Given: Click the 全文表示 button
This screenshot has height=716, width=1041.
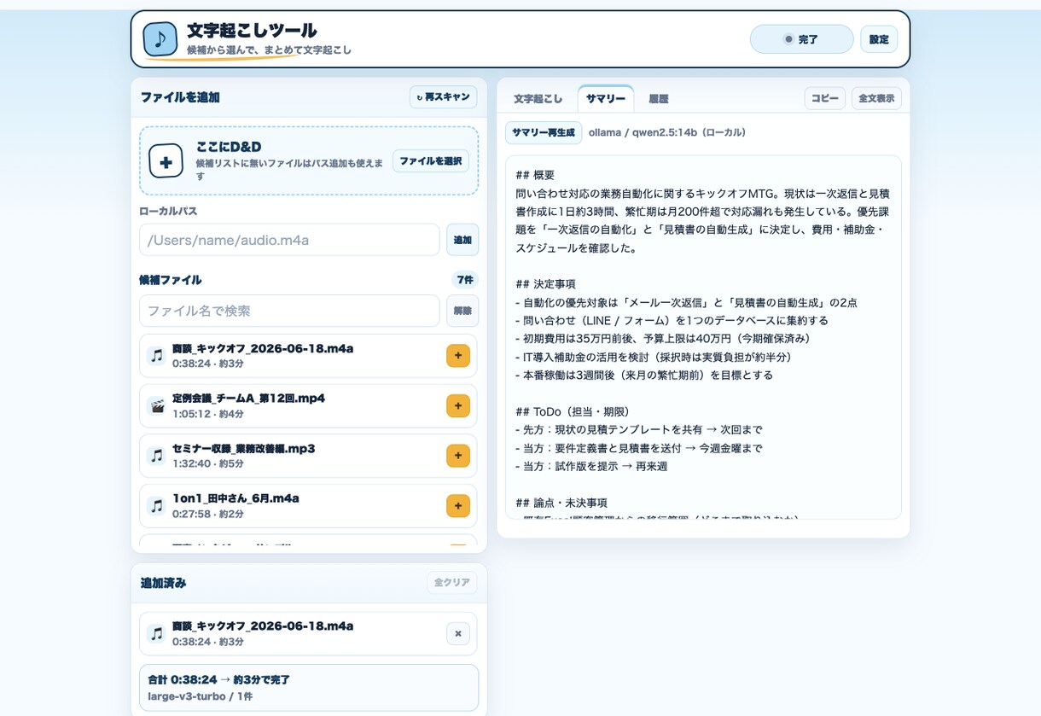Looking at the screenshot, I should (x=876, y=98).
